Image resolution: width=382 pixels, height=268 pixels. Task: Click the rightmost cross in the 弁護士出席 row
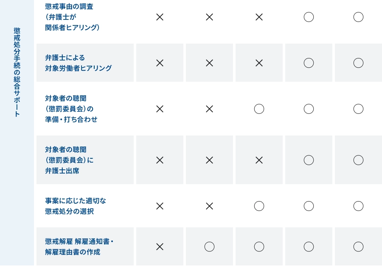[259, 160]
